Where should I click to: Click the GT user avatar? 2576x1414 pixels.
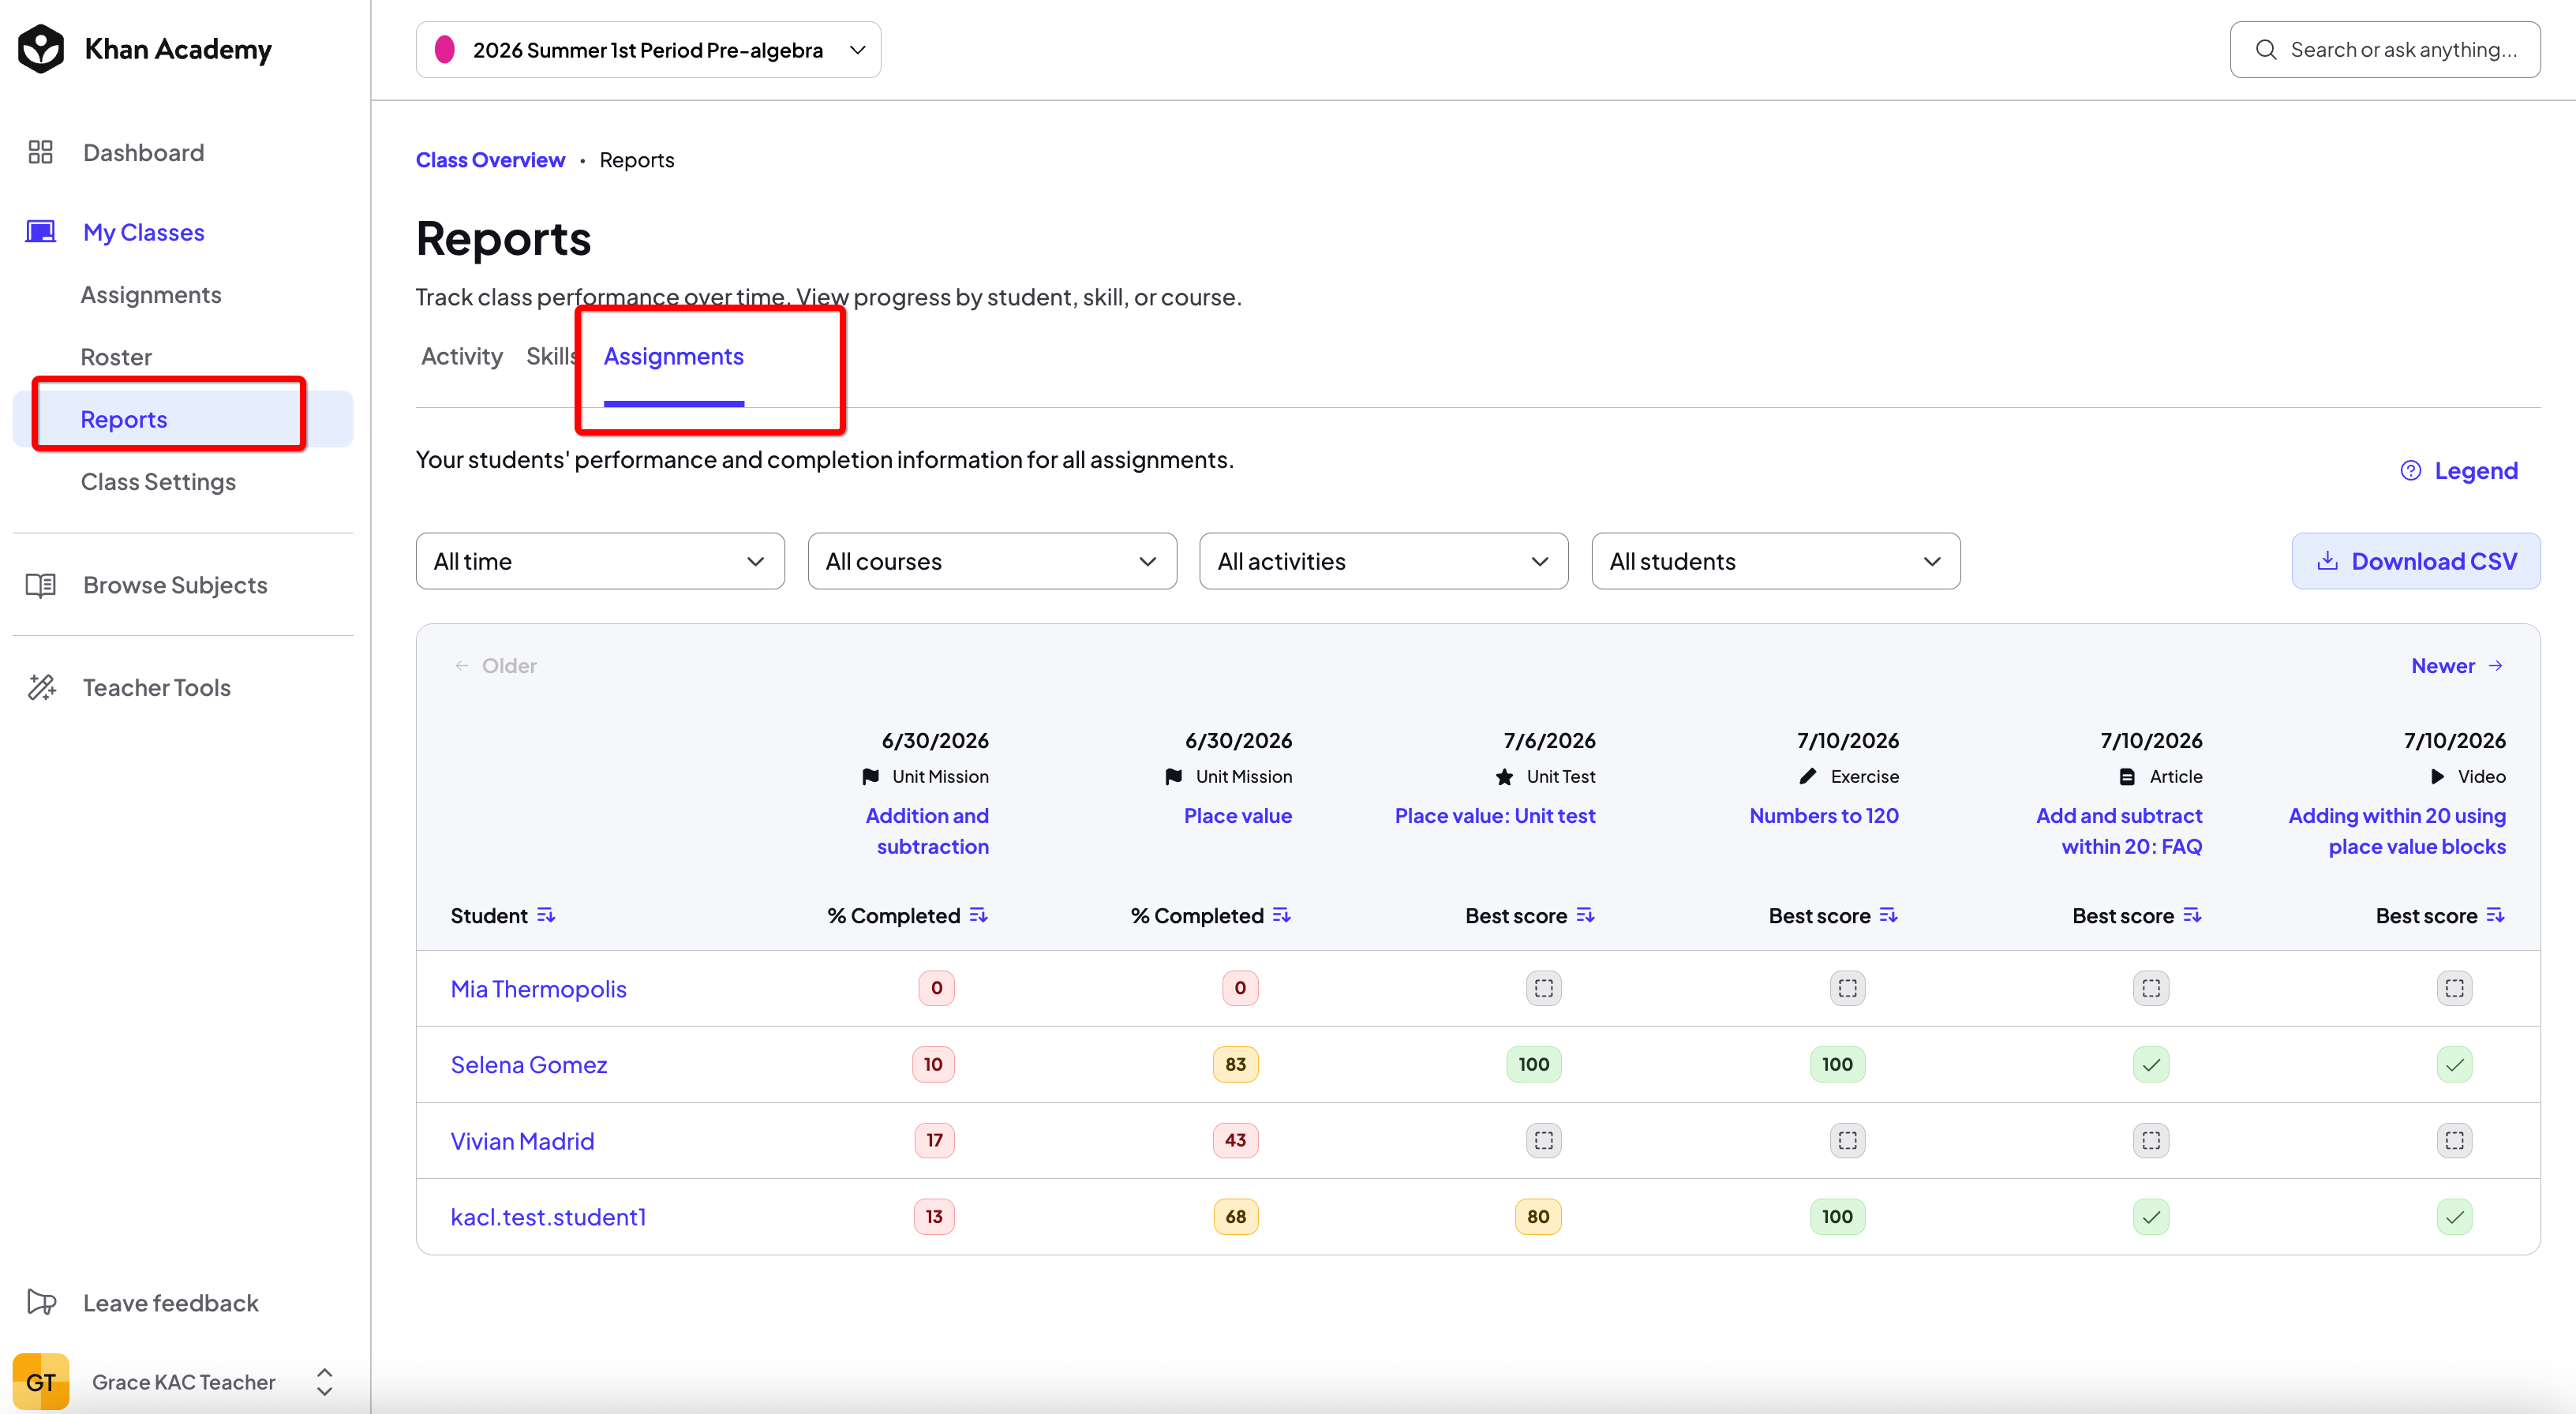(41, 1381)
